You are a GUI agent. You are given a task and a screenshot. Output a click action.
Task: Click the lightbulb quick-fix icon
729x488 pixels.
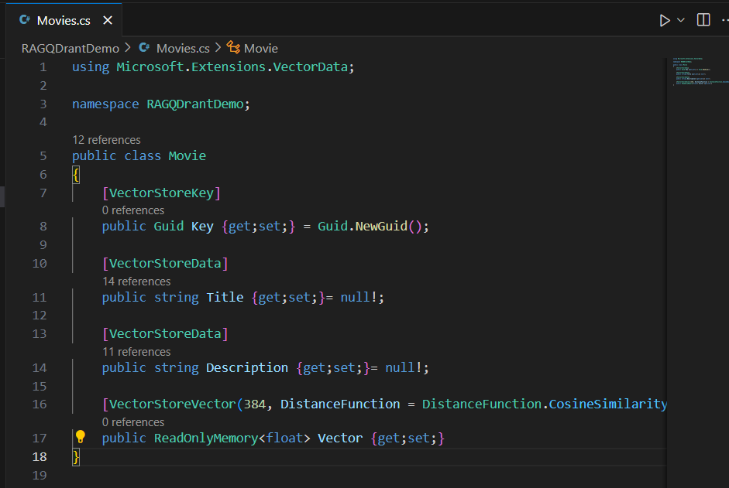(80, 437)
